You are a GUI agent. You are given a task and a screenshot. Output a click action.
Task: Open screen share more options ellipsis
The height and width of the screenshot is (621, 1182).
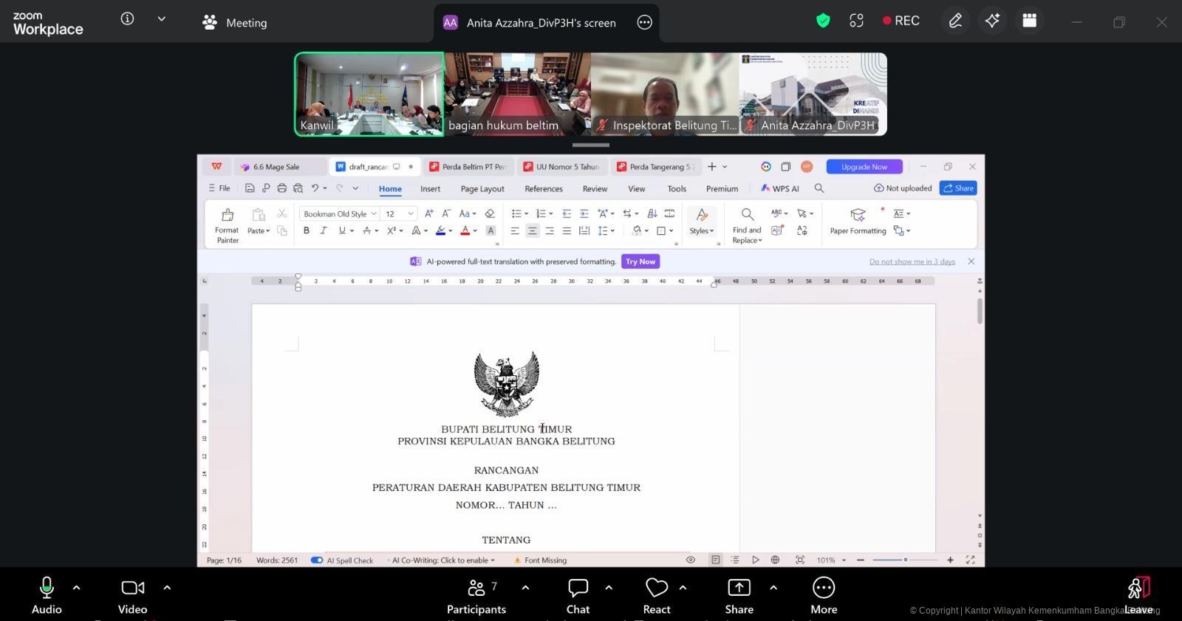[644, 22]
